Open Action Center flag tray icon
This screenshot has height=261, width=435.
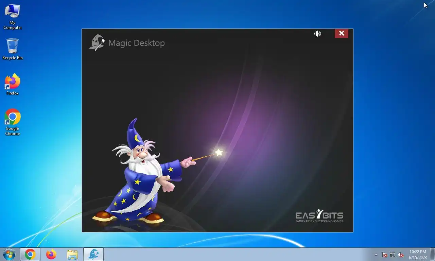pyautogui.click(x=384, y=255)
